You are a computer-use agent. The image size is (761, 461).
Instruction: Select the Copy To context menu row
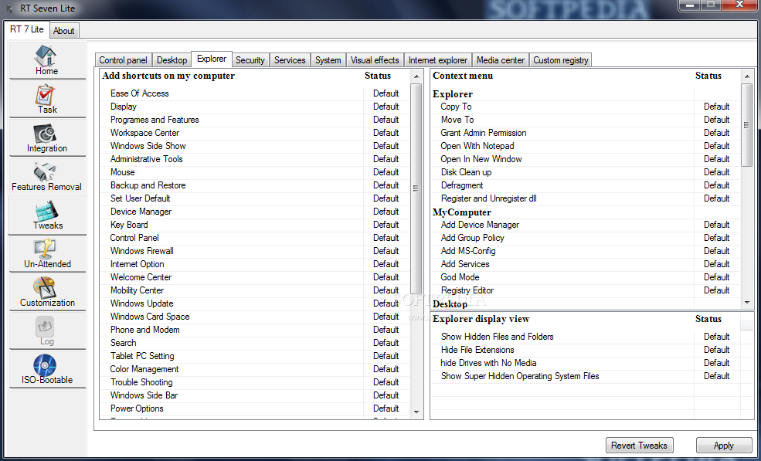pyautogui.click(x=586, y=107)
